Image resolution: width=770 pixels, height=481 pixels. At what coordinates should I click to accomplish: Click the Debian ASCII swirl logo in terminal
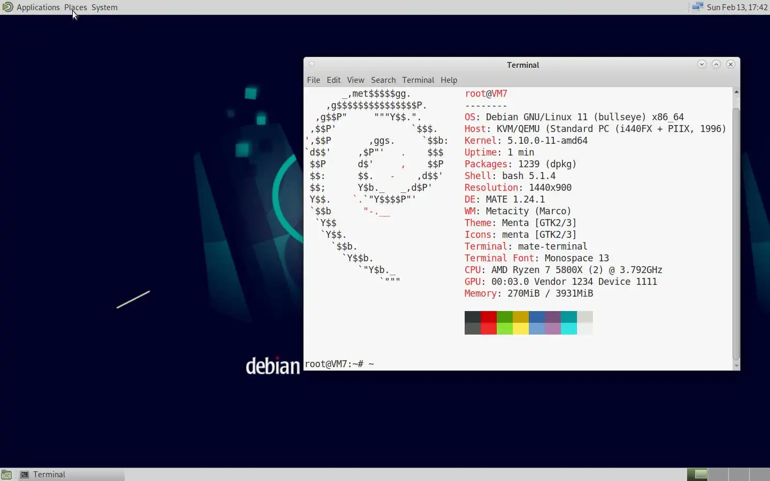(x=378, y=188)
